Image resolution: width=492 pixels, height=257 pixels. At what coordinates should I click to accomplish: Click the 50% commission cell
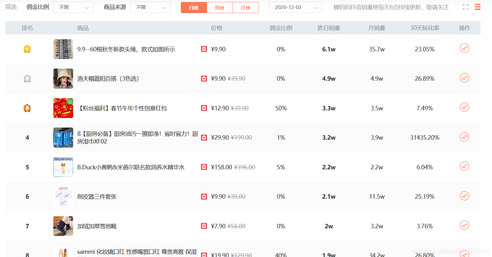pyautogui.click(x=281, y=108)
